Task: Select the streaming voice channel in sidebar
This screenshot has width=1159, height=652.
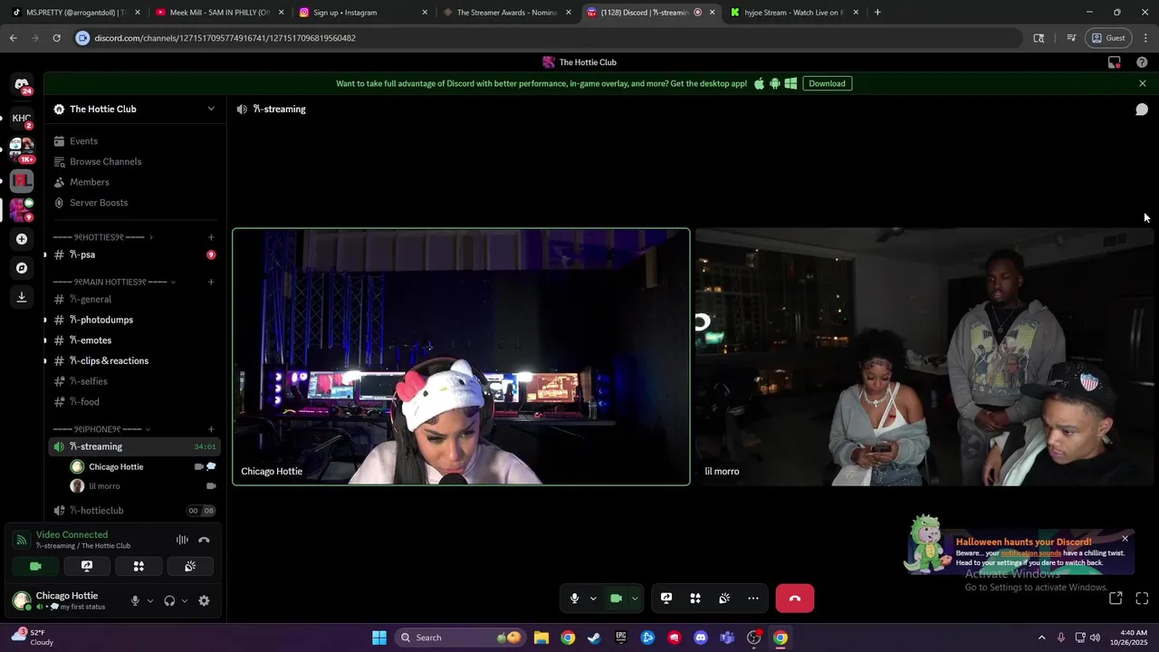Action: [134, 446]
